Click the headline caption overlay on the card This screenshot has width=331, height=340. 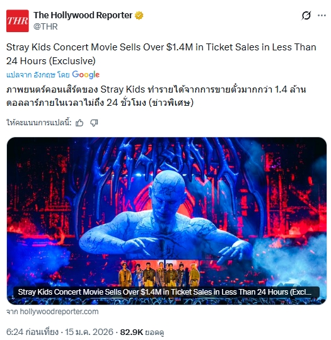tap(166, 292)
